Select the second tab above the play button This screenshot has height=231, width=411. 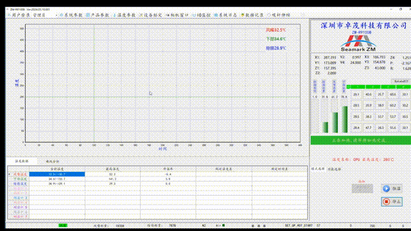[x=334, y=169]
